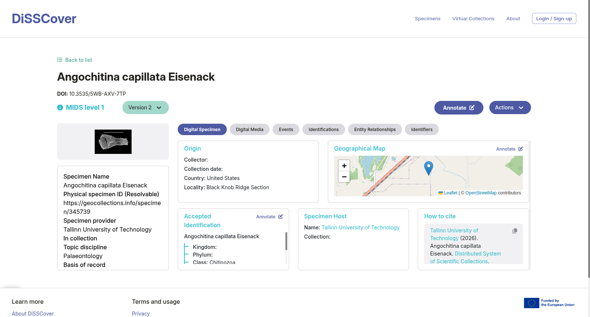Click Annotate edit icon on Geographical Map
The image size is (590, 317).
click(x=521, y=149)
